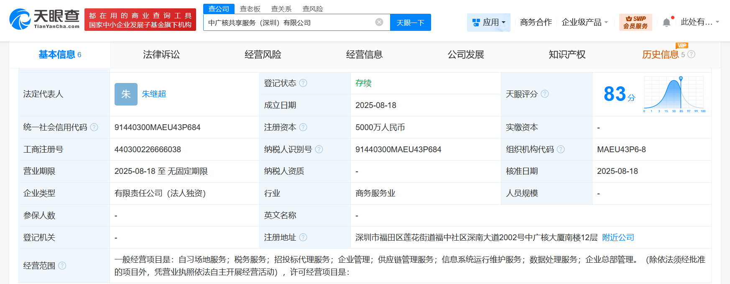Click the 核准日期 value 2025-08-18
This screenshot has height=284, width=730.
(618, 171)
